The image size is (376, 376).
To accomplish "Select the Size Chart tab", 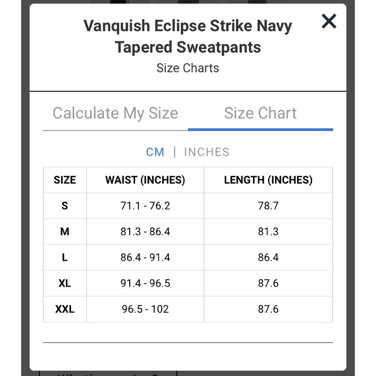I will tap(260, 113).
